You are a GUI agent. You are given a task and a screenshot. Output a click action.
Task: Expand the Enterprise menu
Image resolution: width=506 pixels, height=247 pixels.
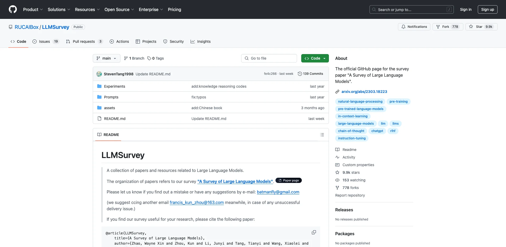(151, 9)
